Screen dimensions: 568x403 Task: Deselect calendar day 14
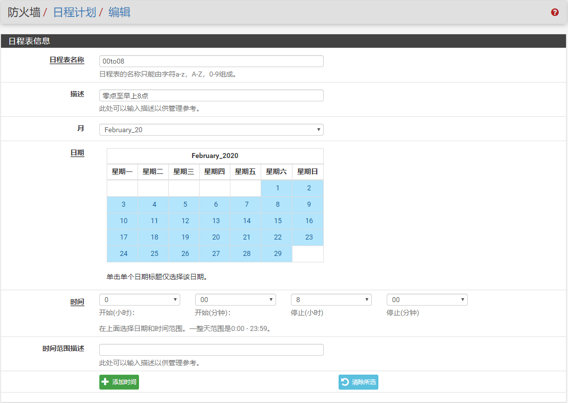[247, 221]
